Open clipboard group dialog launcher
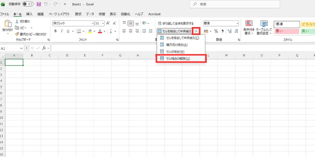 (x=48, y=40)
